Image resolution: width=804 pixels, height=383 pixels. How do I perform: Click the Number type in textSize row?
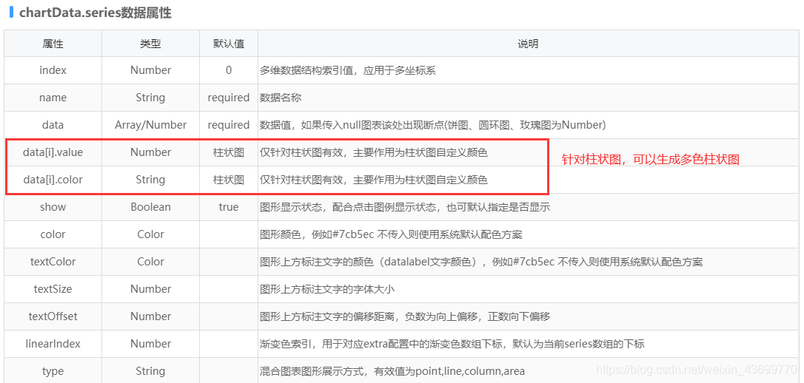(x=150, y=289)
